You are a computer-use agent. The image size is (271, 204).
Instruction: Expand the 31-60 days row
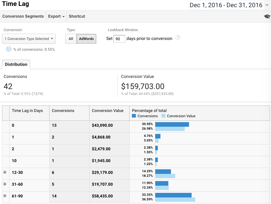click(5, 184)
